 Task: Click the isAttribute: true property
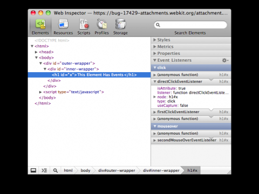tap(171, 88)
